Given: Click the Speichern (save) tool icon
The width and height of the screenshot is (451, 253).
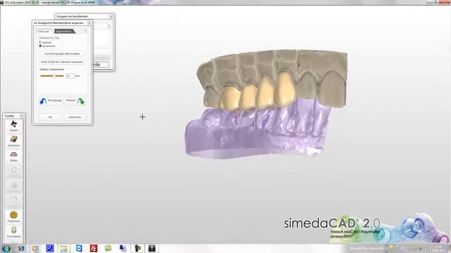Looking at the screenshot, I should tap(13, 141).
